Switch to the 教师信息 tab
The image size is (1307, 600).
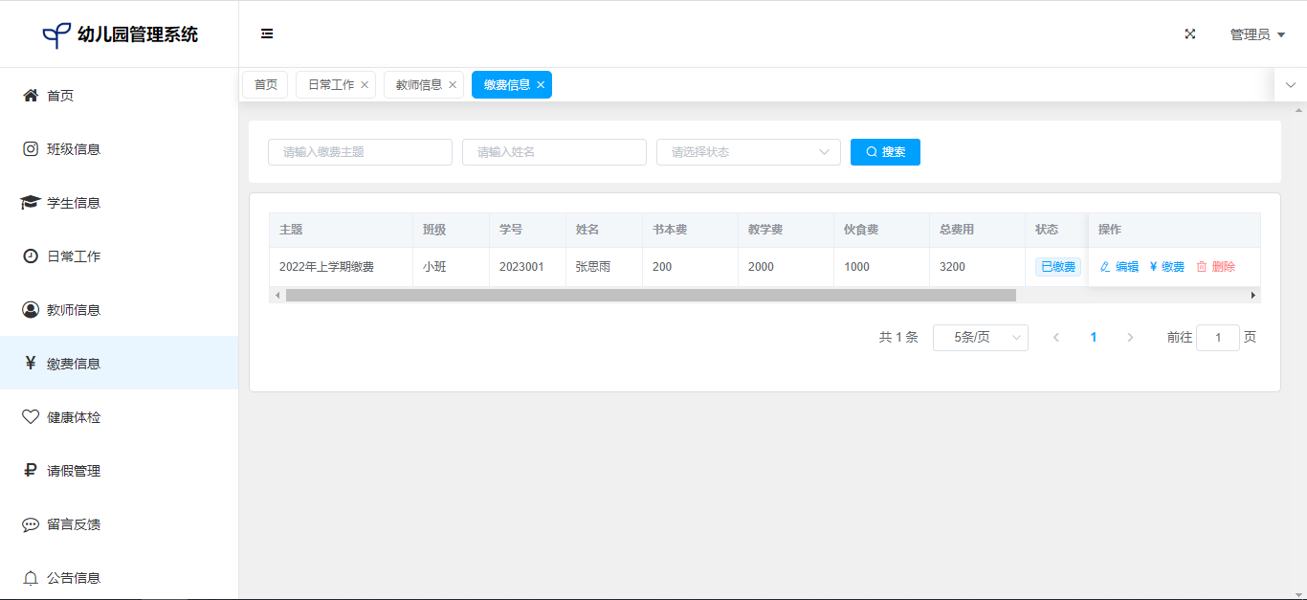418,85
